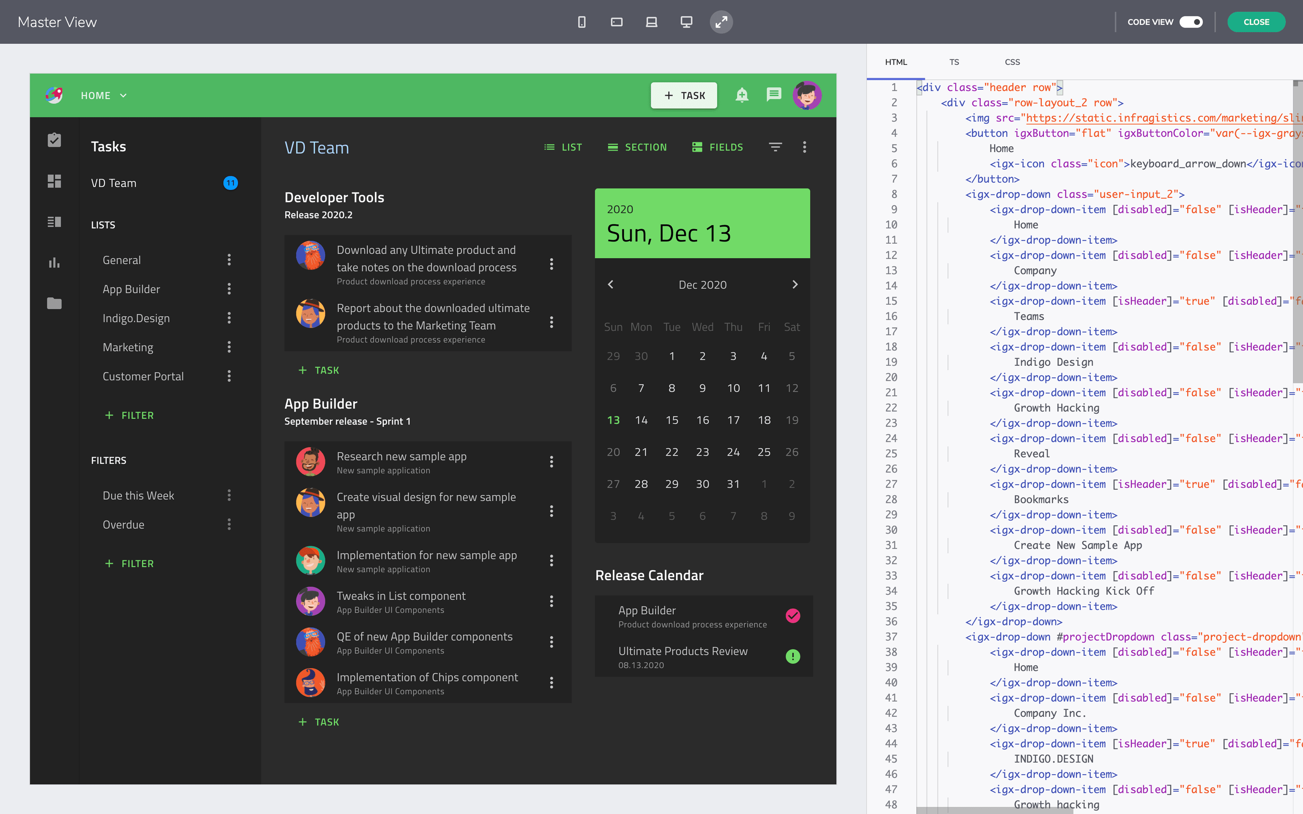Image resolution: width=1303 pixels, height=814 pixels.
Task: Switch to the mobile phone device preview
Action: (x=581, y=22)
